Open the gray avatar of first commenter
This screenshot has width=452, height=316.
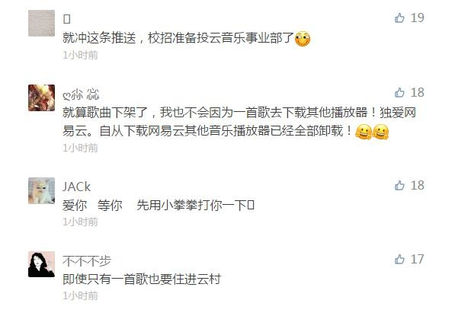41,23
